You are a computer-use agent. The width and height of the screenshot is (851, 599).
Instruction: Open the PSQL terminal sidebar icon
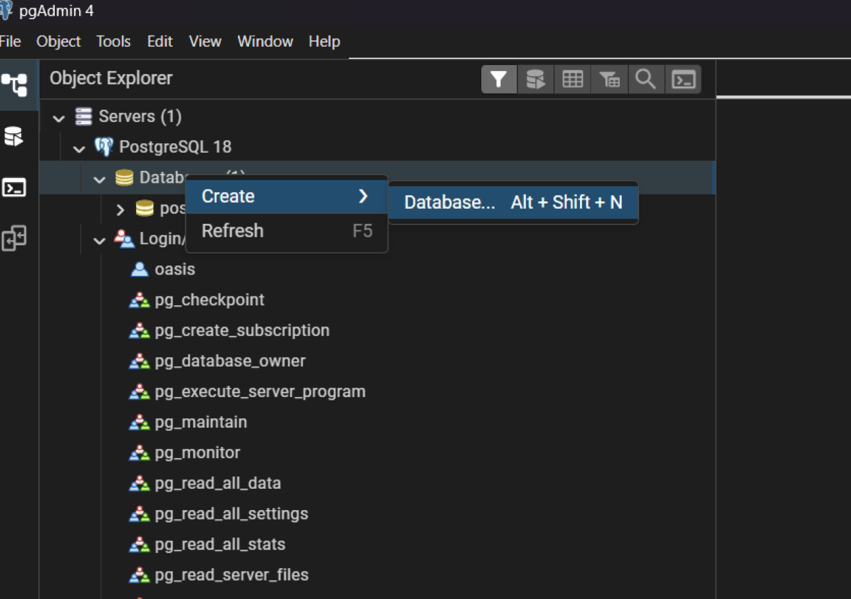pos(14,188)
